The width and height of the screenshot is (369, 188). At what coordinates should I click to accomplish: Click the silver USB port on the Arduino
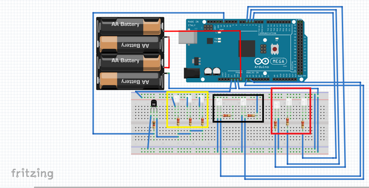[186, 37]
